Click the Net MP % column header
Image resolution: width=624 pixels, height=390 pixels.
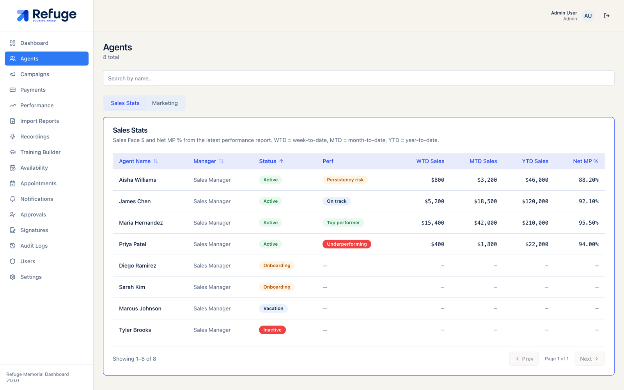[x=586, y=161]
